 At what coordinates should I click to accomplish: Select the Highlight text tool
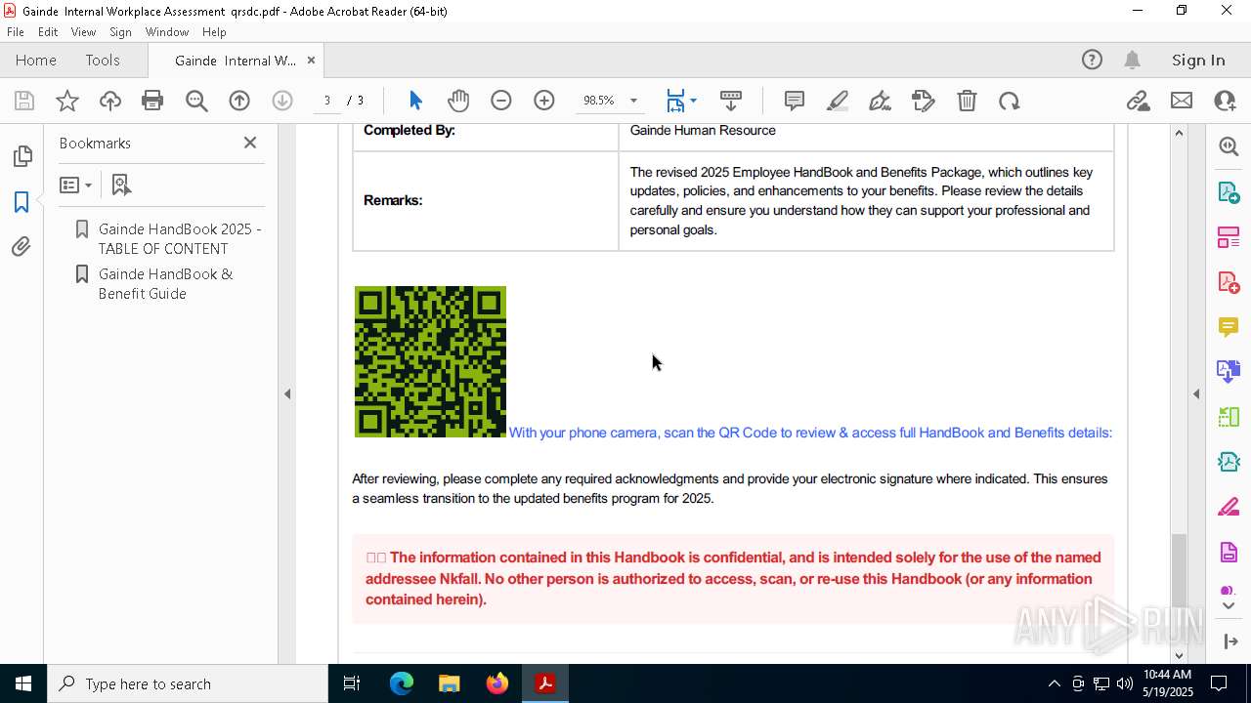(x=838, y=101)
